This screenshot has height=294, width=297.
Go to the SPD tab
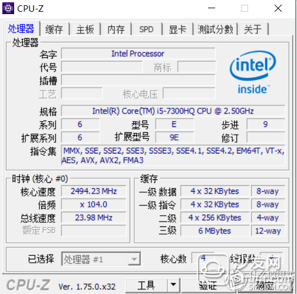point(147,29)
